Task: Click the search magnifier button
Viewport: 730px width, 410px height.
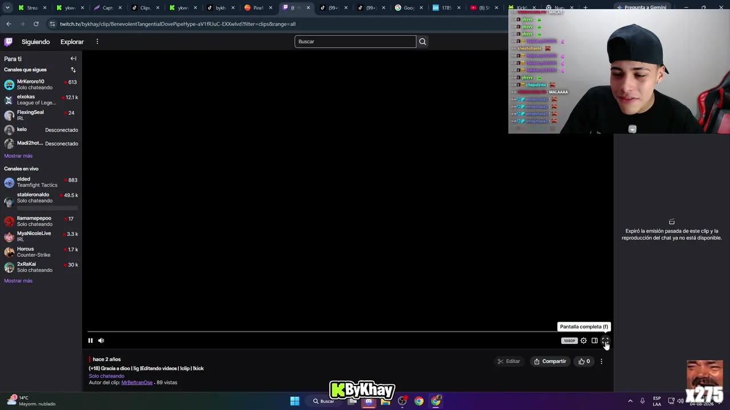Action: click(x=423, y=42)
